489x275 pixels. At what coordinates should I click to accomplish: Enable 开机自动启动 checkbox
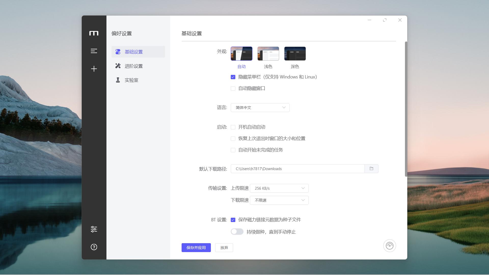(233, 127)
